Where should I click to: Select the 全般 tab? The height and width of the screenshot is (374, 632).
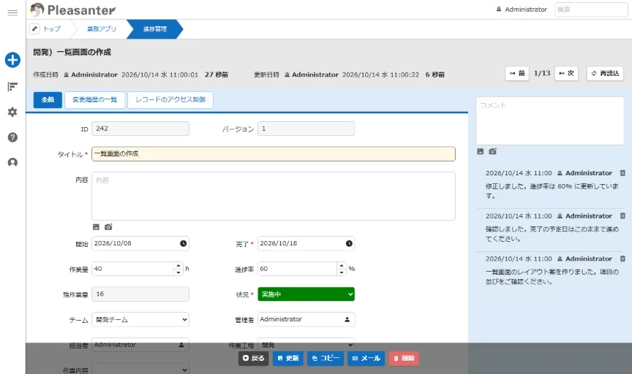(48, 99)
